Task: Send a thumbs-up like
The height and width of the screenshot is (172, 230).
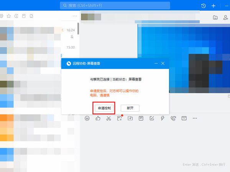Action: point(98,118)
